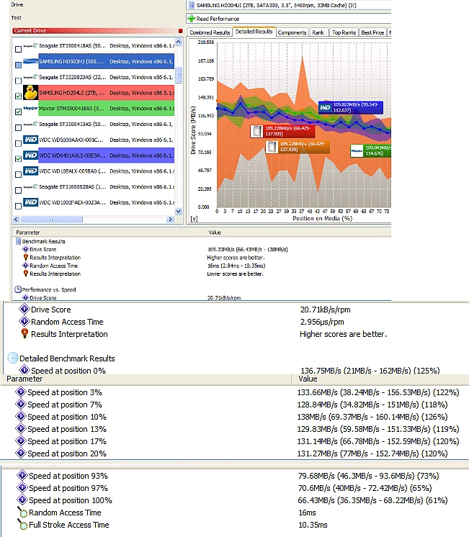Click diamond icon for Speed at position 10%
This screenshot has height=537, width=469.
(21, 417)
